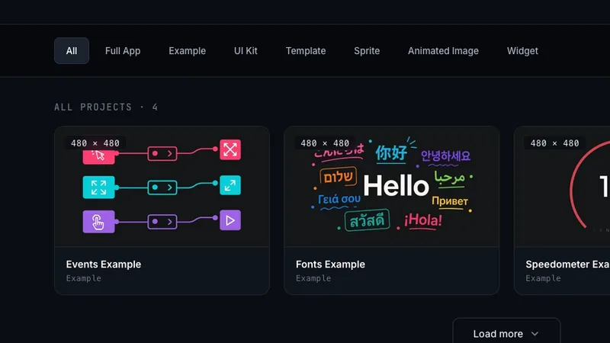Click the white Hello text in Fonts thumbnail
Screen dimensions: 610x343
click(x=396, y=185)
